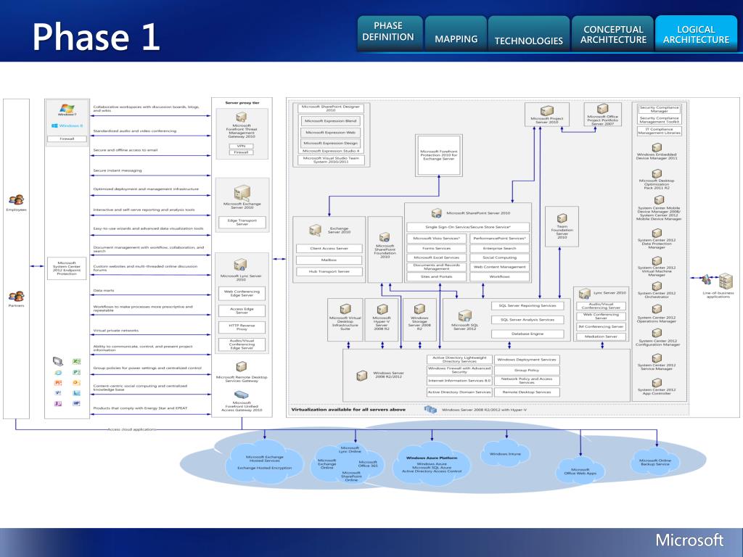The image size is (743, 557).
Task: Click the Microsoft Lync Server 2010 proxy icon
Action: (x=240, y=264)
